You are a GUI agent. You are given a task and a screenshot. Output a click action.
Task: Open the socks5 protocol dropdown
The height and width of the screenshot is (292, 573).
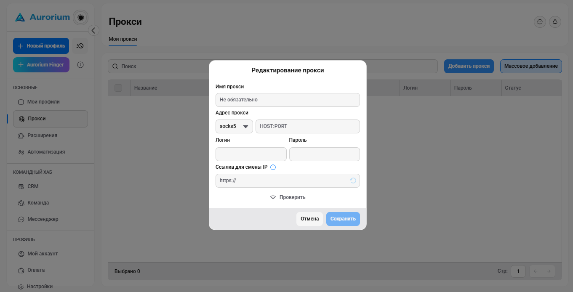(234, 126)
